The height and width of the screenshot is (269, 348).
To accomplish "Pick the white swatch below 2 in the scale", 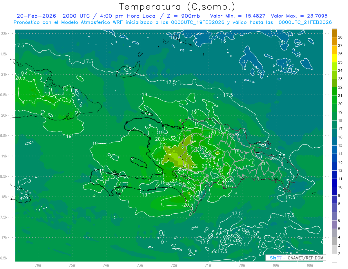I will 335,258.
